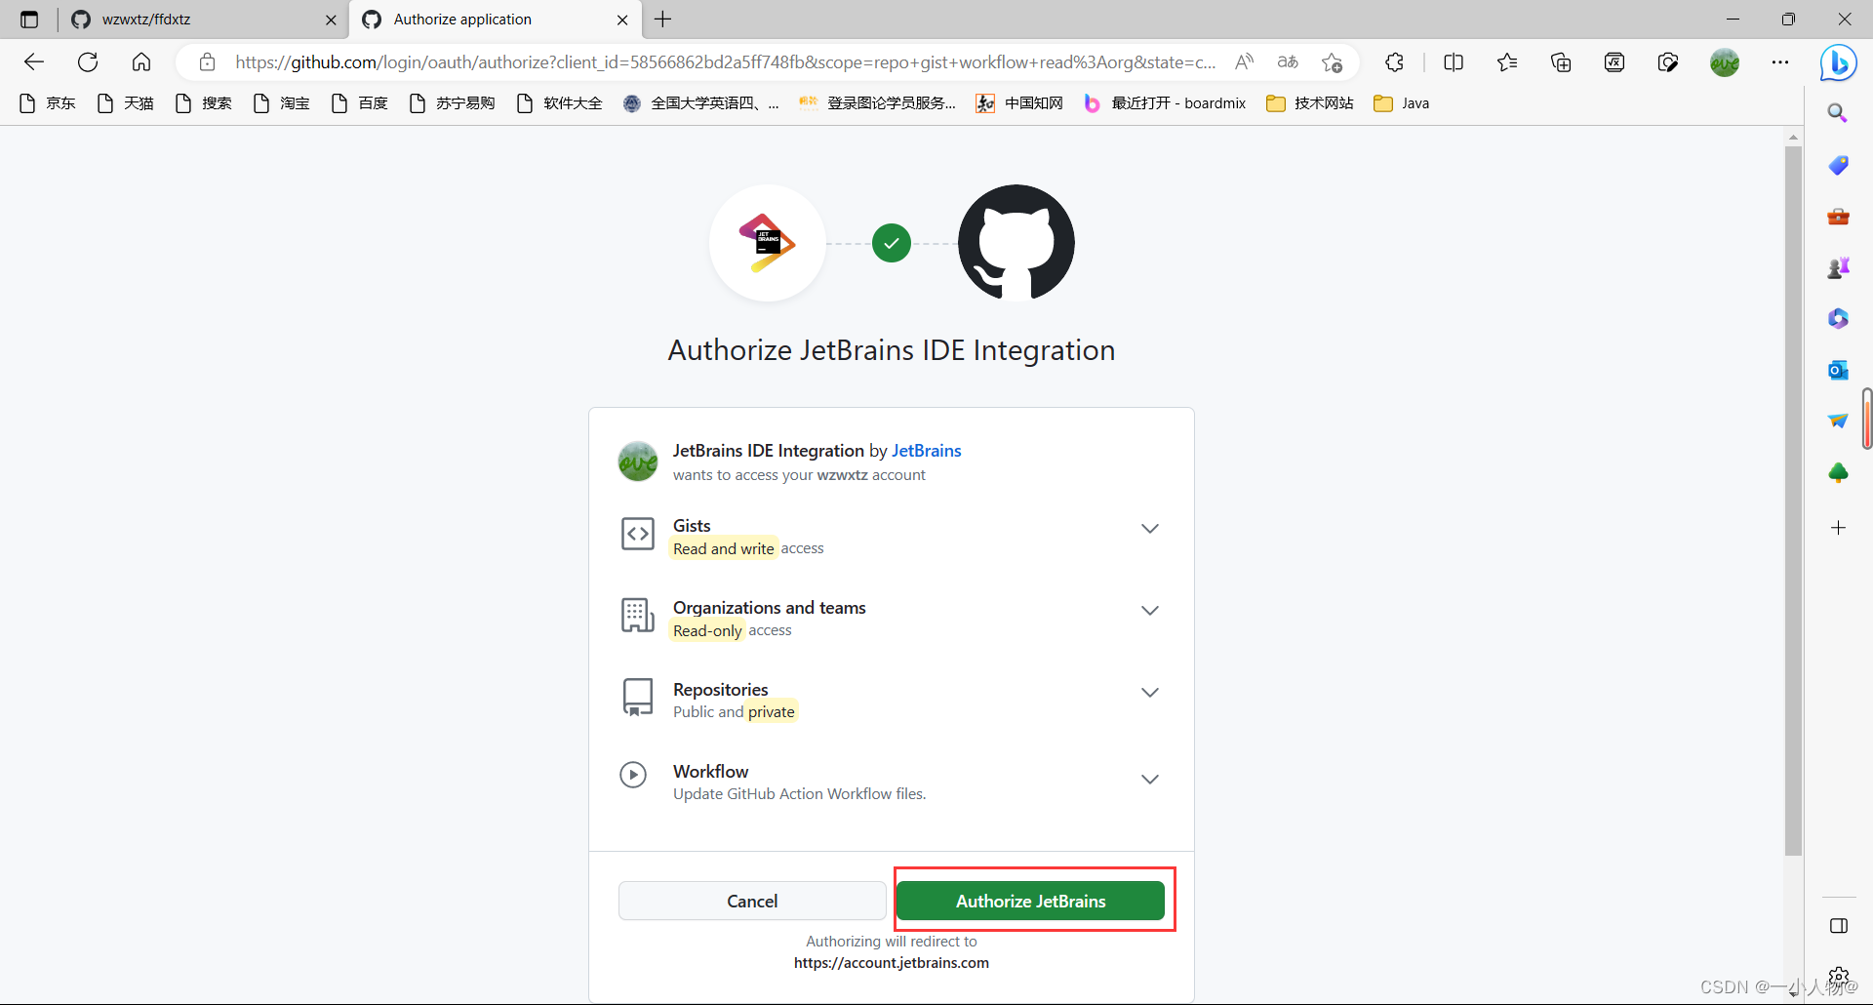
Task: Open the 搜索 bookmark
Action: coord(204,103)
